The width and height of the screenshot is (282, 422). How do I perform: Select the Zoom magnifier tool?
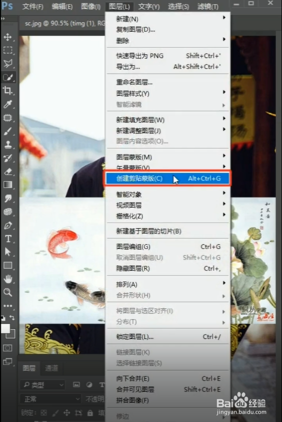(7, 292)
